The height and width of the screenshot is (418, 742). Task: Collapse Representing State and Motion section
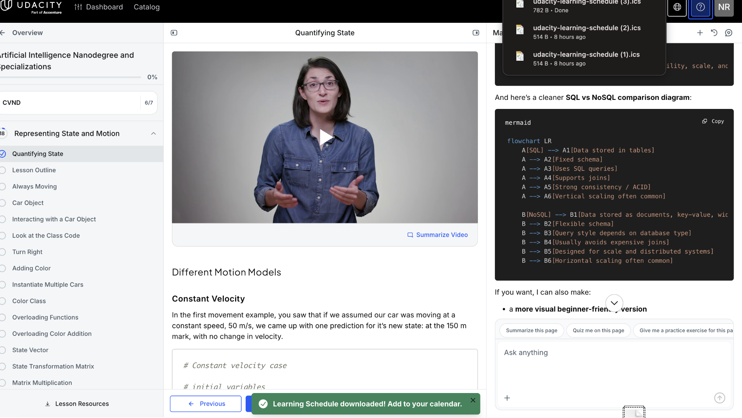click(x=154, y=134)
